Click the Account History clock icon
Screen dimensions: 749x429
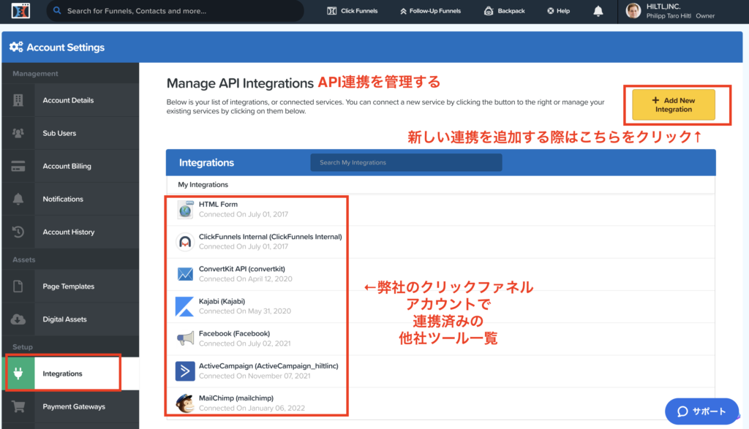[x=18, y=232]
